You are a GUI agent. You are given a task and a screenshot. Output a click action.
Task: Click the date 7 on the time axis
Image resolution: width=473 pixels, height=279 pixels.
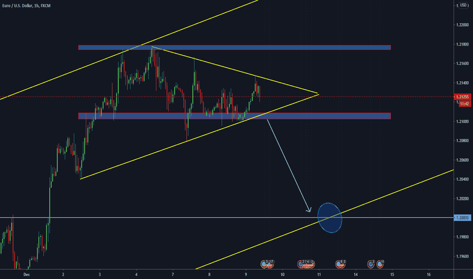tap(173, 274)
